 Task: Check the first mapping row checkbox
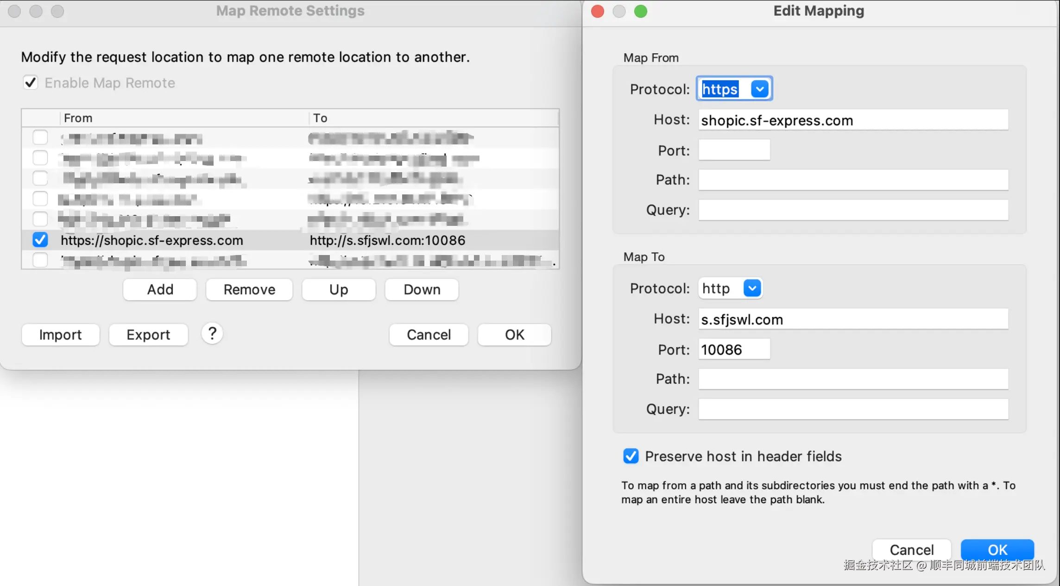(40, 137)
